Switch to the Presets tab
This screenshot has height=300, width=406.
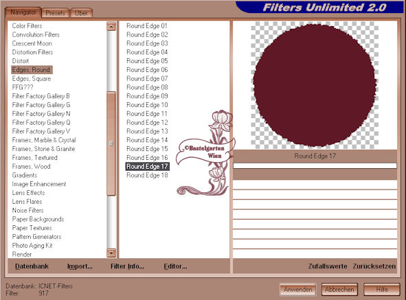[x=56, y=13]
